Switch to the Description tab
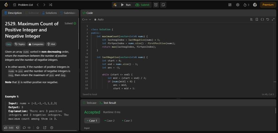 [x=13, y=13]
